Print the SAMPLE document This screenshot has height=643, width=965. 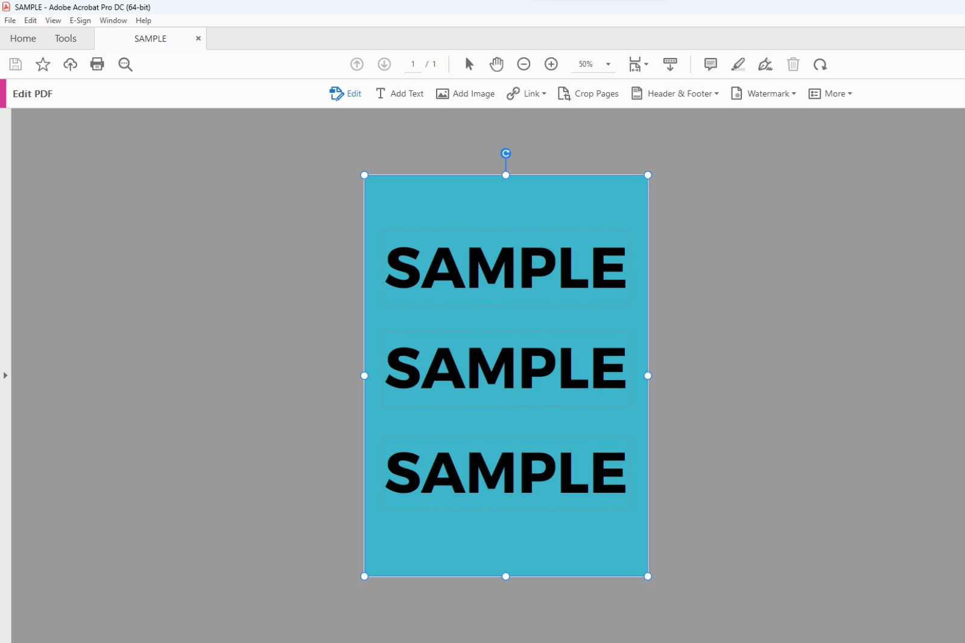click(97, 64)
